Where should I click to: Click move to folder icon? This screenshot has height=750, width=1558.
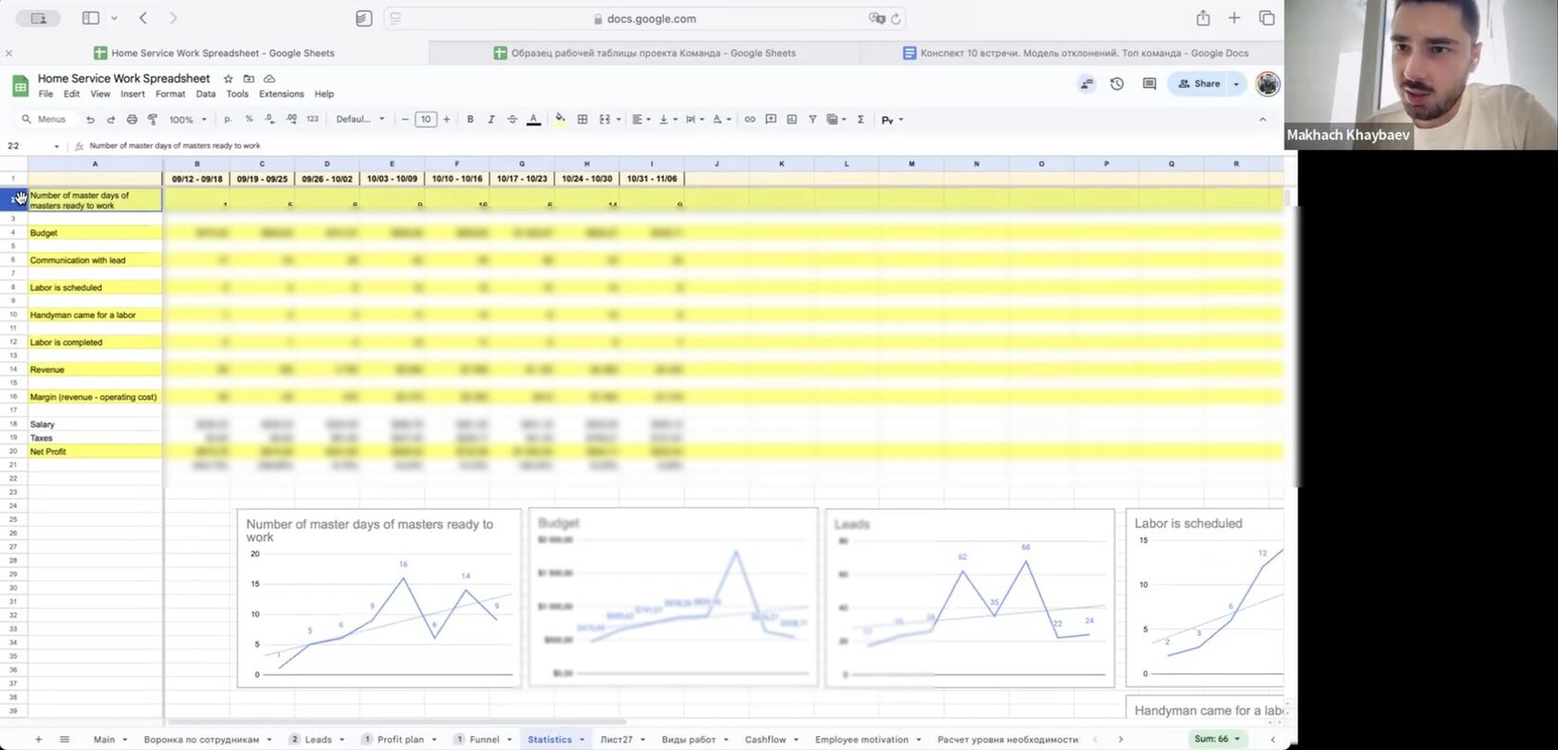(249, 79)
